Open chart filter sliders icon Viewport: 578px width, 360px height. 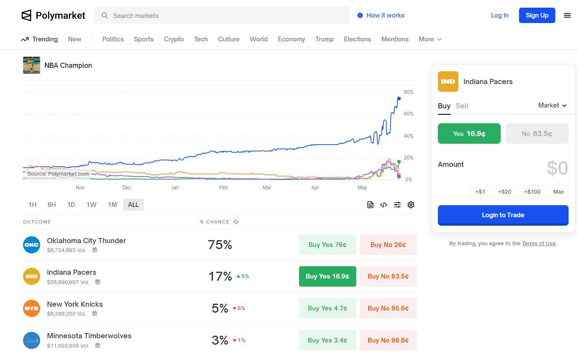tap(397, 205)
